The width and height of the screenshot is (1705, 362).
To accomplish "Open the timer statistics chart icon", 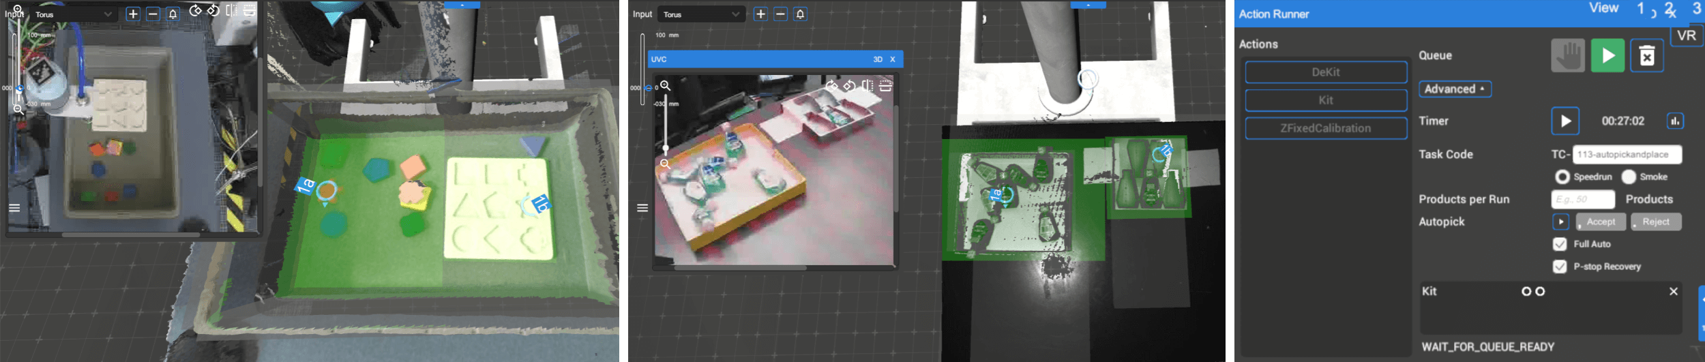I will pyautogui.click(x=1675, y=121).
